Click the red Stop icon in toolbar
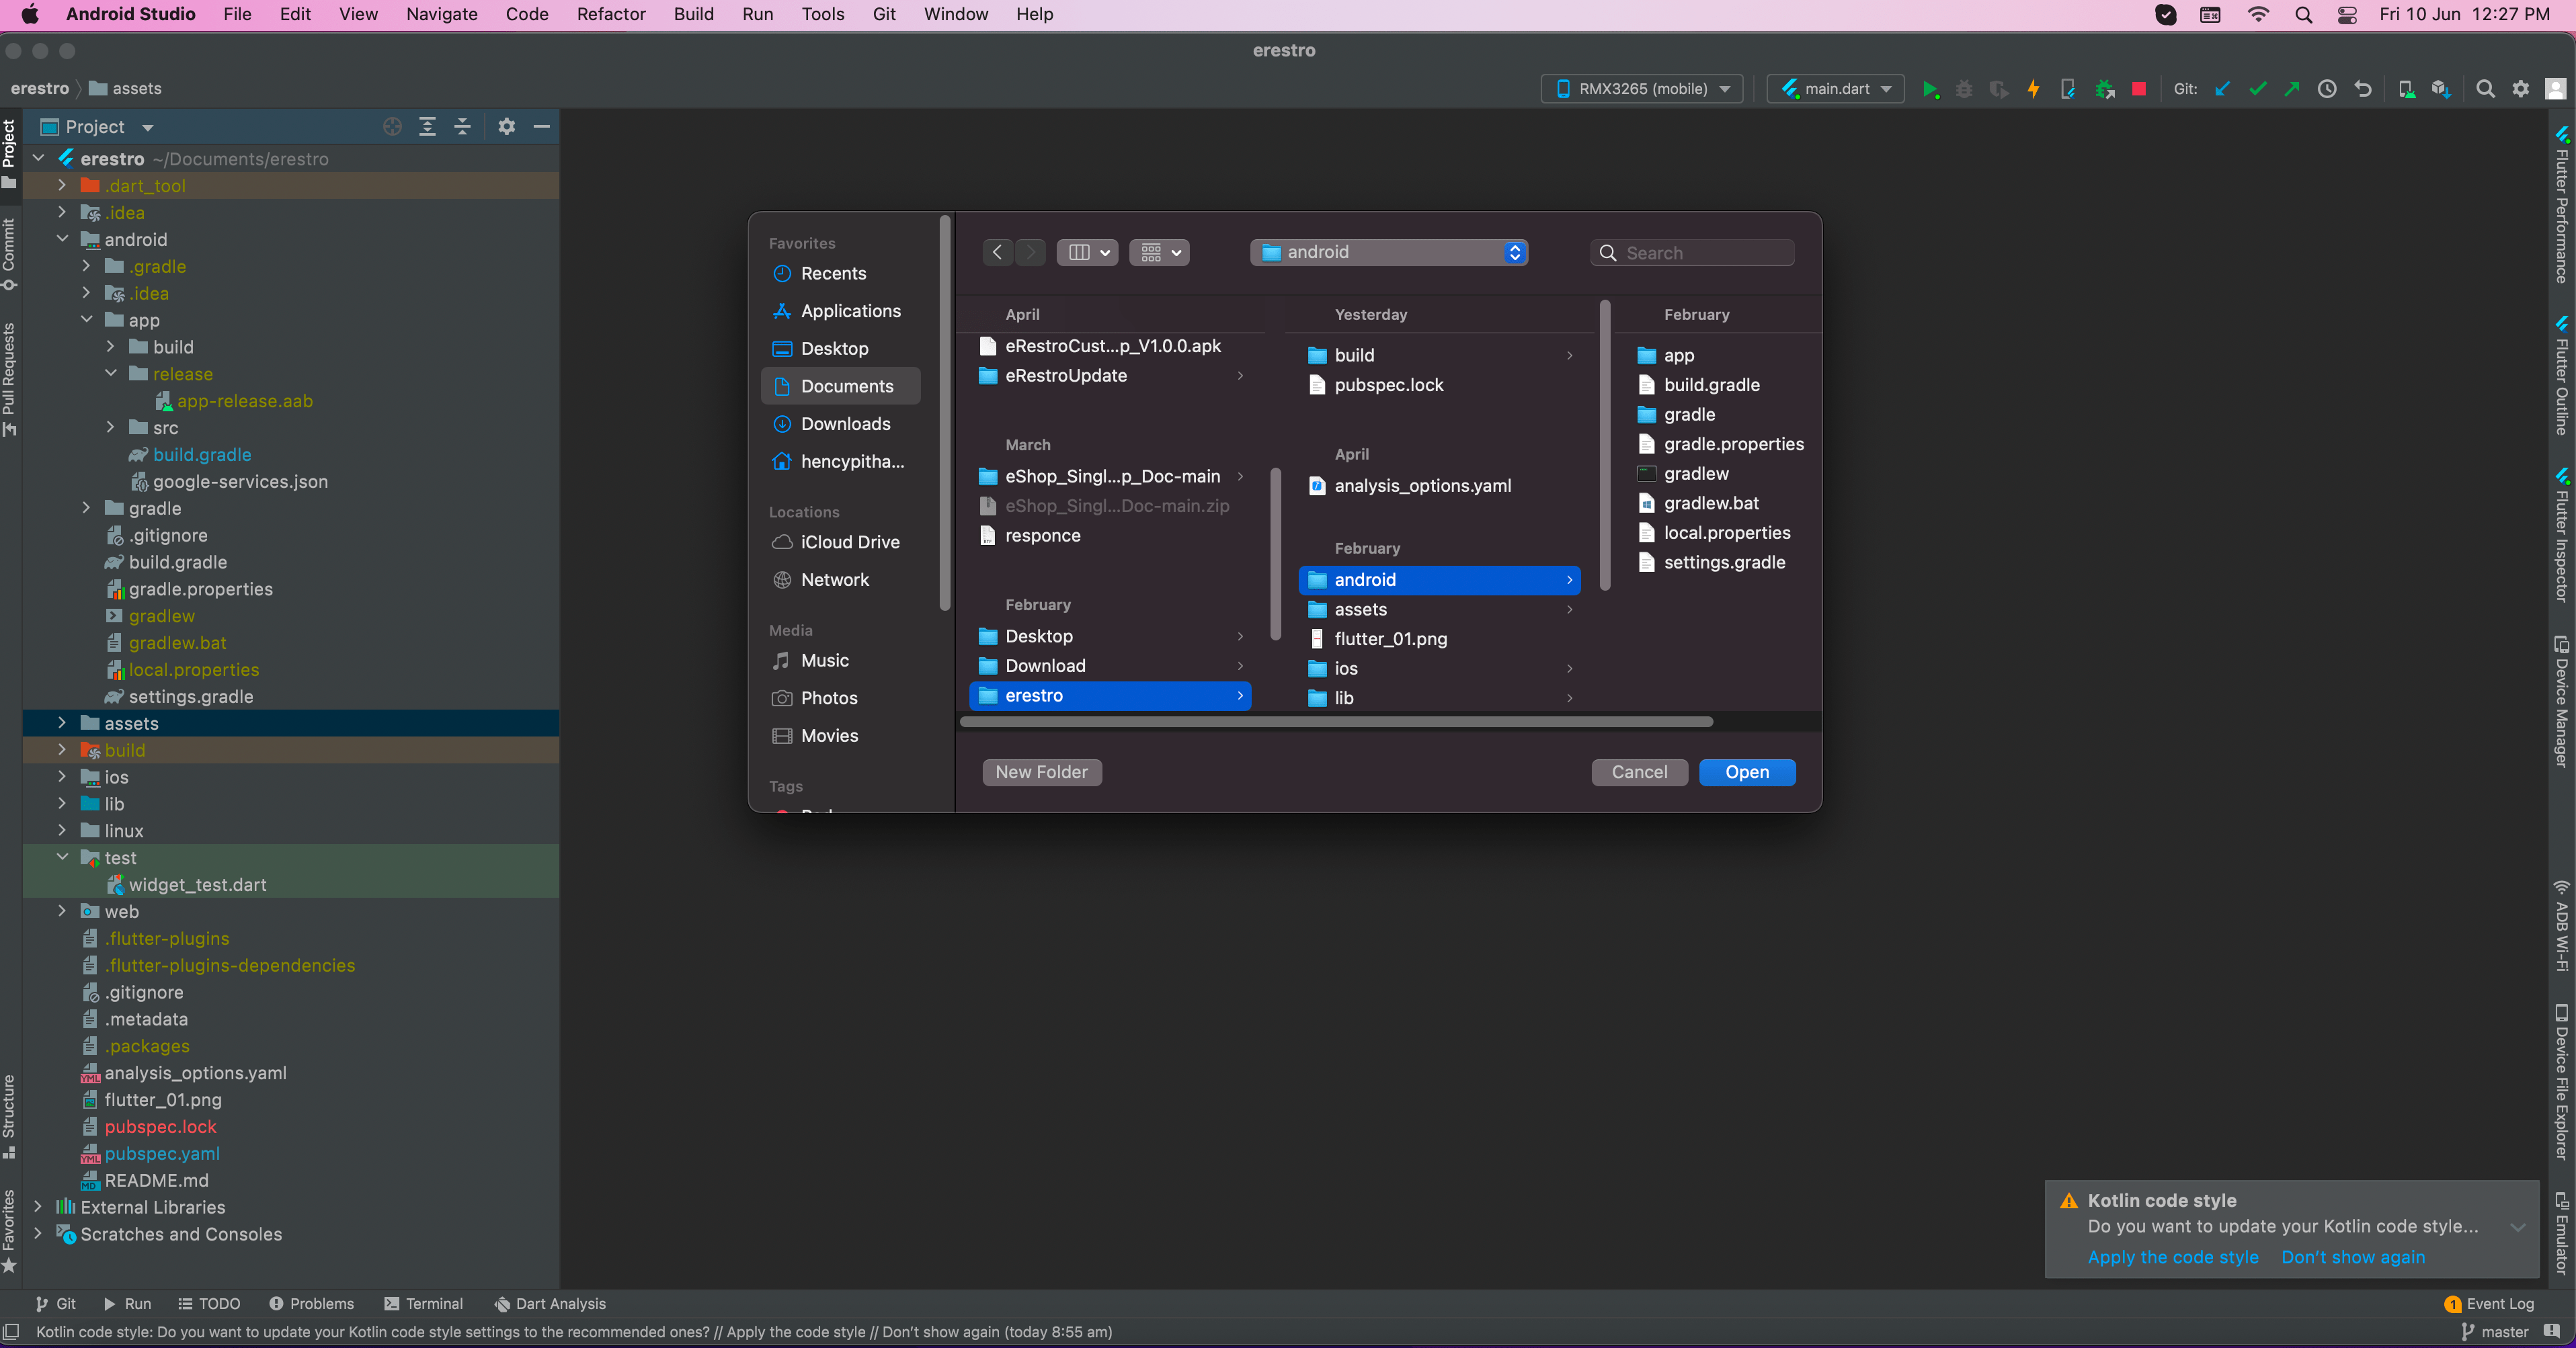Viewport: 2576px width, 1348px height. pos(2138,89)
